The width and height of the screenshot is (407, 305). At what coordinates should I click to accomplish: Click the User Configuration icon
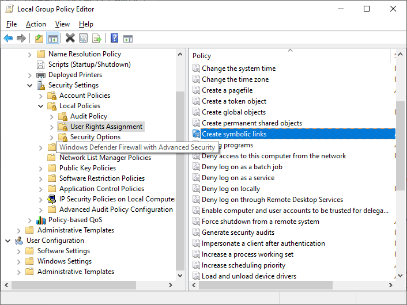19,241
